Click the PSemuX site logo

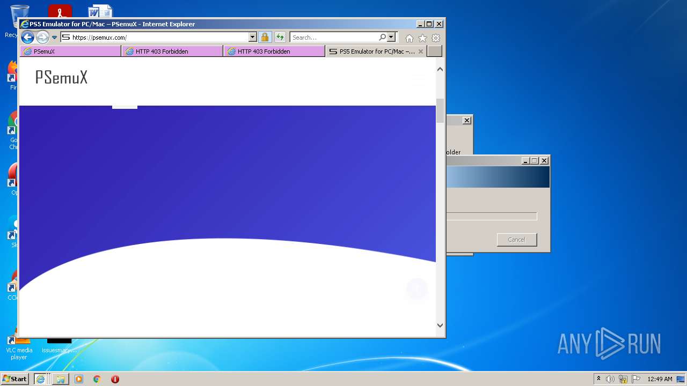click(61, 78)
